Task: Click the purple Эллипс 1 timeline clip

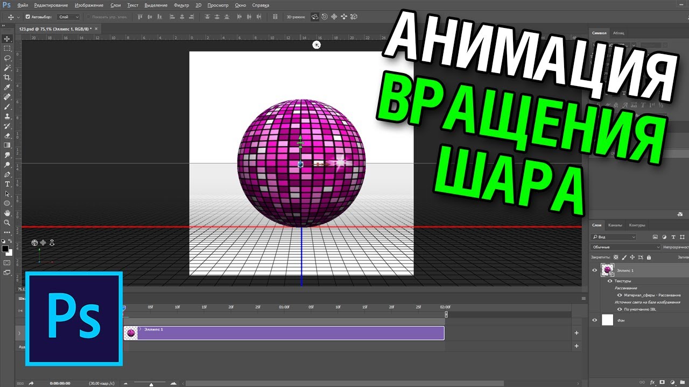Action: 284,333
